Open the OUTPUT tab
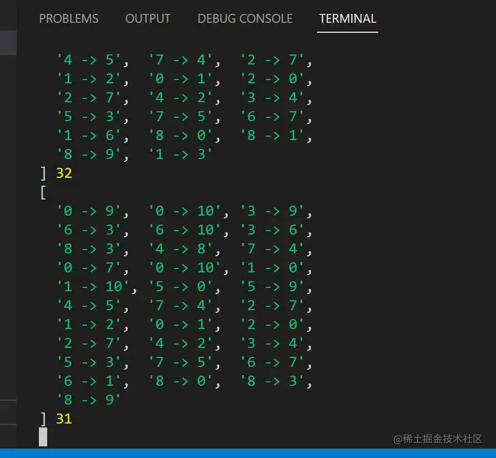 [148, 18]
